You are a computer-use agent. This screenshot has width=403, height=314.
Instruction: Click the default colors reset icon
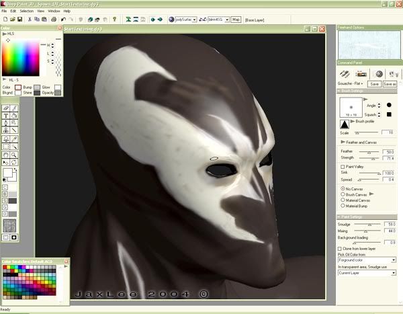click(x=5, y=180)
